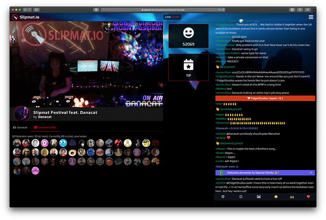The image size is (326, 220).
Task: Open the motocross helmet listener avatar
Action: click(x=17, y=152)
